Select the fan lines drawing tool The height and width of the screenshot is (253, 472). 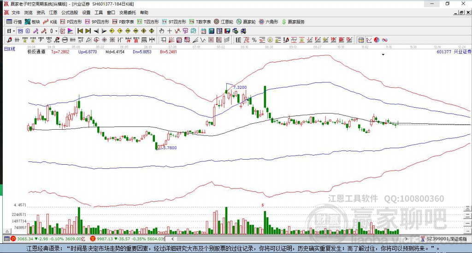coord(171,40)
